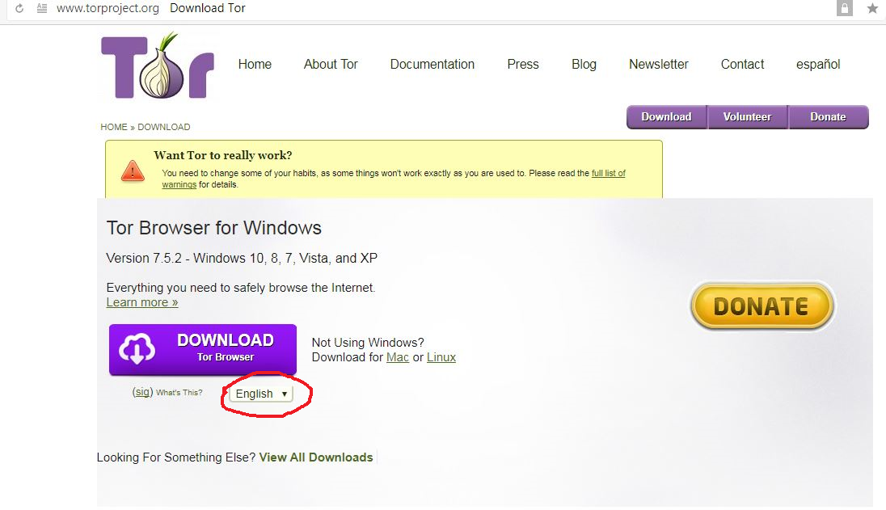Click the bookmark star icon
Screen dimensions: 886x510
871,8
